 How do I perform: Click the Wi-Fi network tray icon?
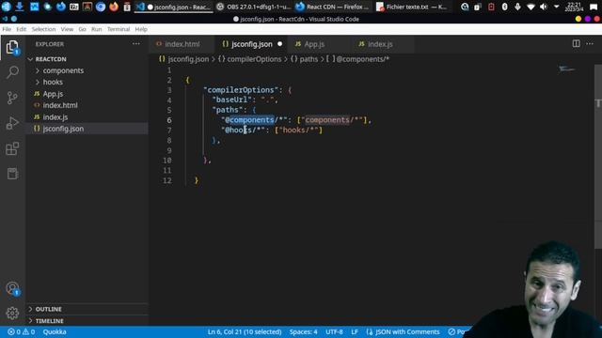[x=531, y=7]
